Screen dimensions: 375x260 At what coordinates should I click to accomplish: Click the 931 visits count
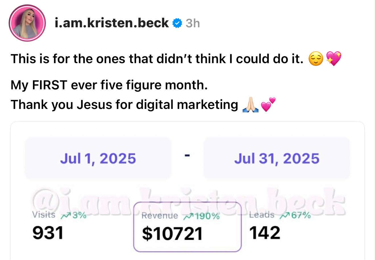click(48, 233)
